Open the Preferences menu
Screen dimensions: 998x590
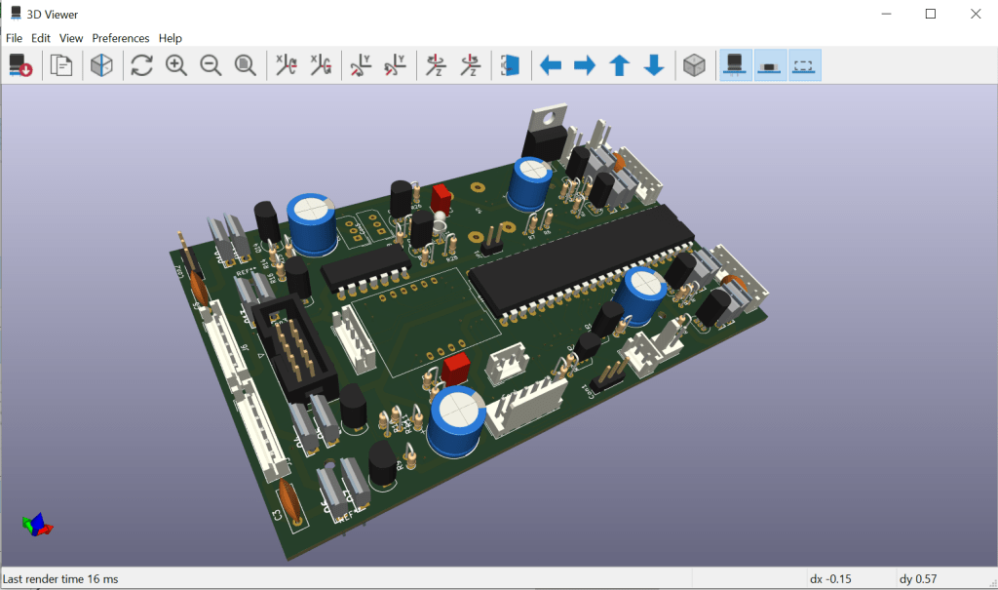(x=121, y=38)
